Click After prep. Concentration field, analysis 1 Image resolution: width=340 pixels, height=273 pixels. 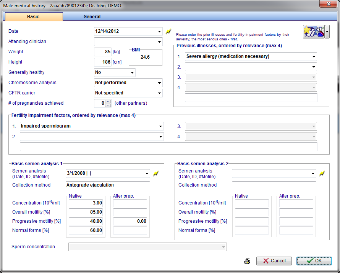[x=130, y=203]
